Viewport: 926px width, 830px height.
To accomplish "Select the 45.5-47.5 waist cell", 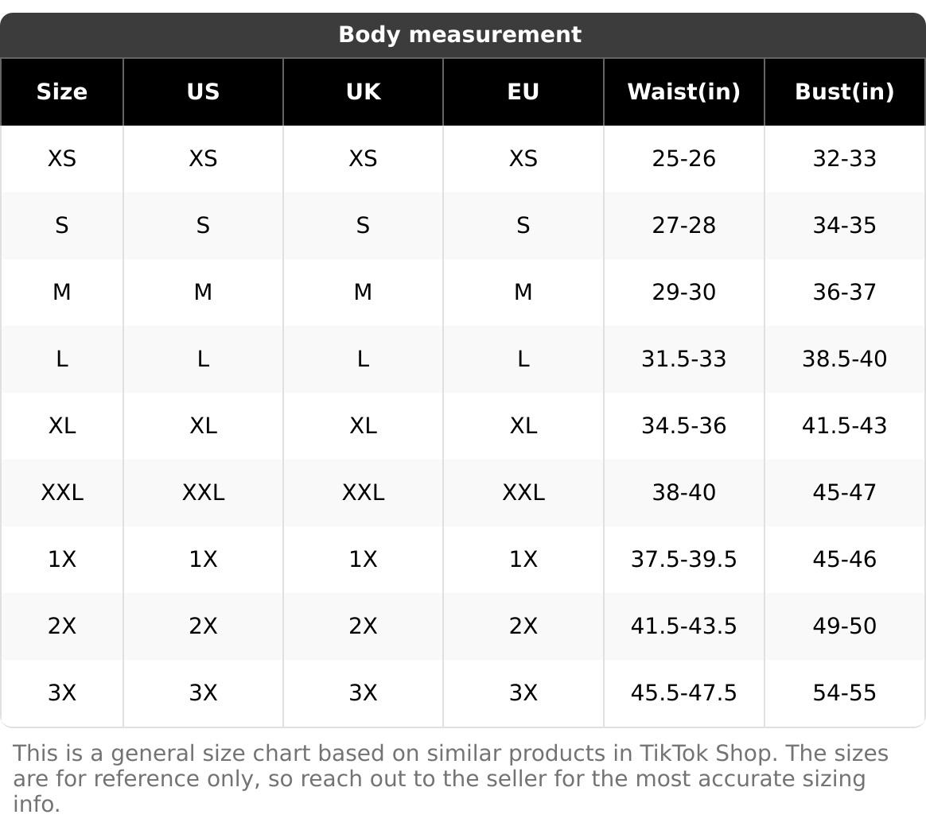I will click(x=683, y=693).
